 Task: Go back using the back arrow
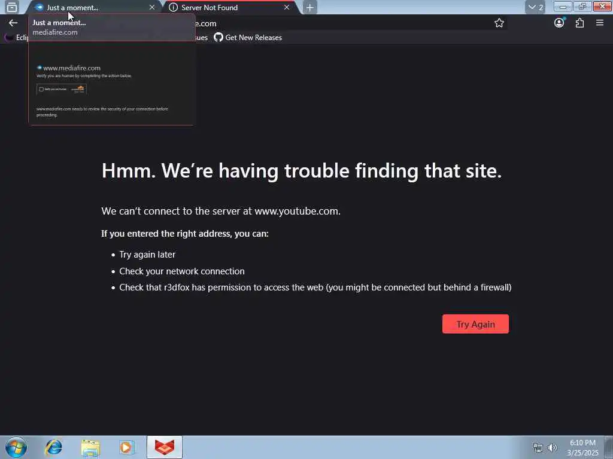pos(13,23)
